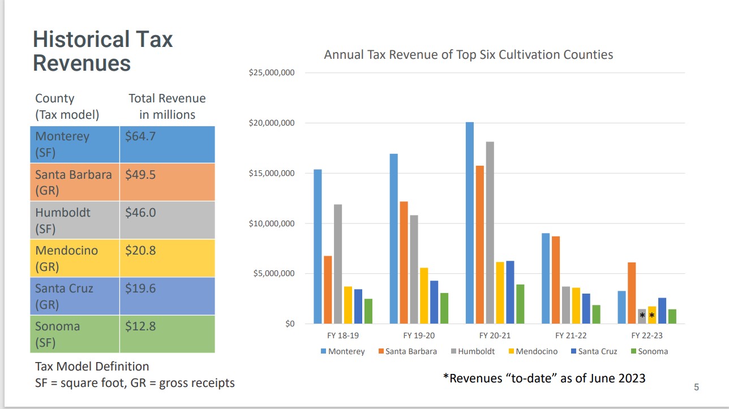
Task: Click the Santa Cruz legend swatch
Action: [x=573, y=351]
